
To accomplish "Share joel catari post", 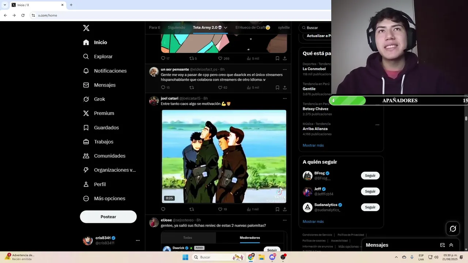I will click(x=285, y=209).
